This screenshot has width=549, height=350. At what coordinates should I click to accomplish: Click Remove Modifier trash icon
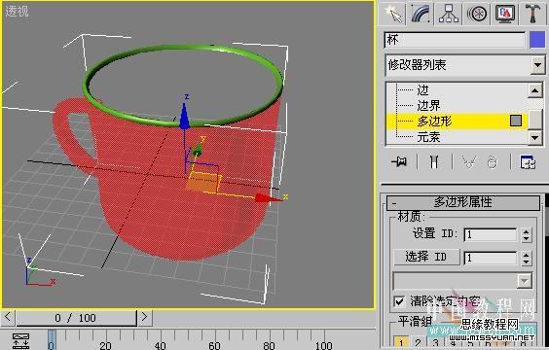click(493, 162)
